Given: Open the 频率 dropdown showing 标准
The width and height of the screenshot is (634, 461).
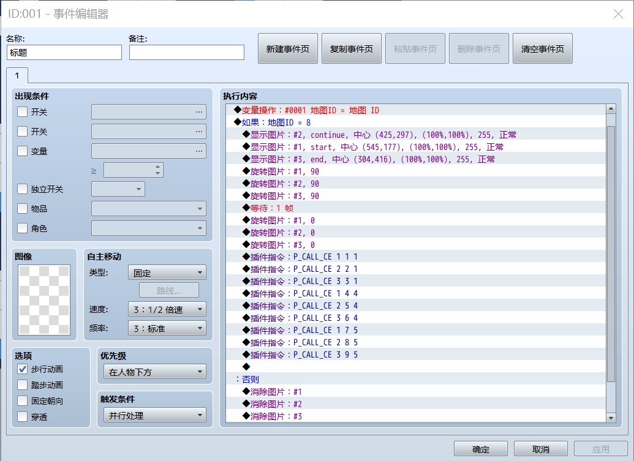Looking at the screenshot, I should tap(167, 329).
